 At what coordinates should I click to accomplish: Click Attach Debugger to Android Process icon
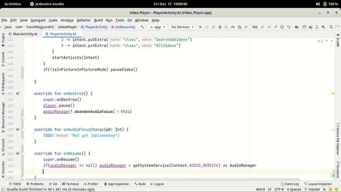[239, 27]
